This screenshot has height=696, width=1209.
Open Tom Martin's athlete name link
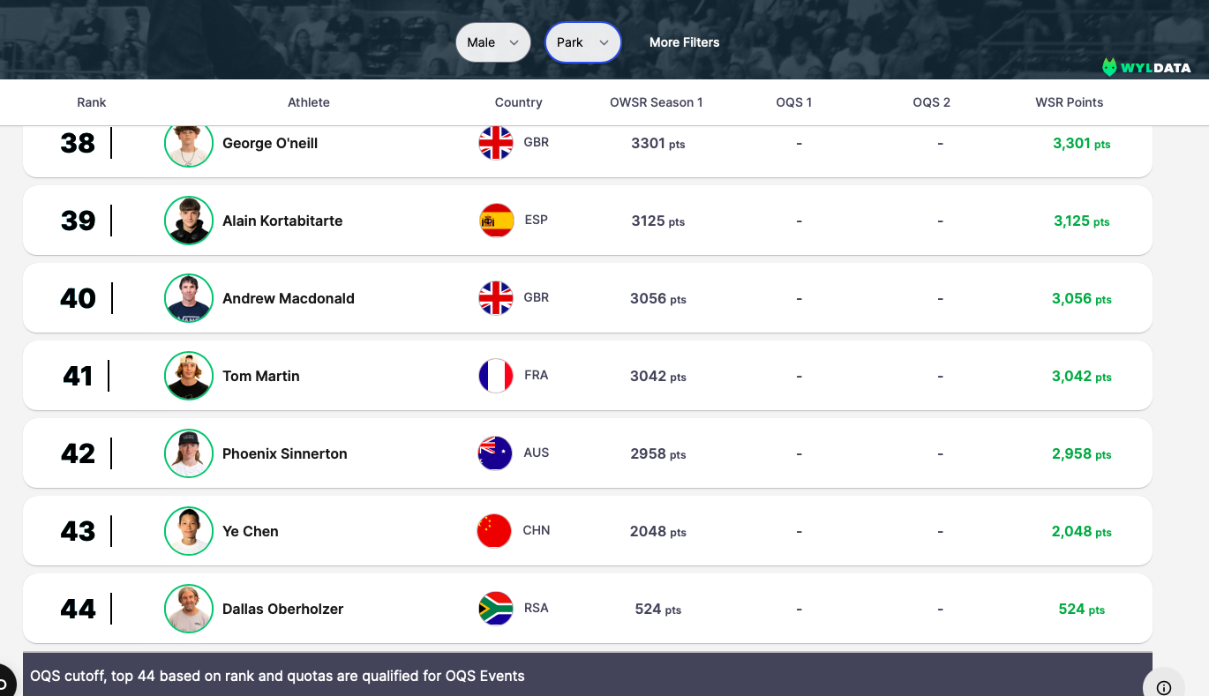coord(260,376)
